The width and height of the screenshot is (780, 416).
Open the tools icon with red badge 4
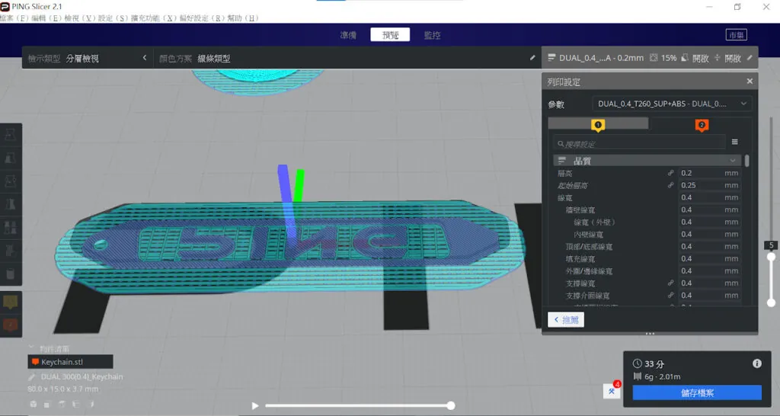(x=612, y=391)
